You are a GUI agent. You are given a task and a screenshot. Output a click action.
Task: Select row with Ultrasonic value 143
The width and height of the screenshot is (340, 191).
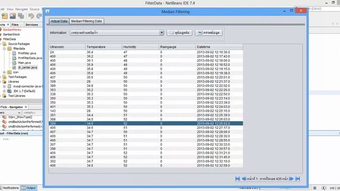coord(146,111)
